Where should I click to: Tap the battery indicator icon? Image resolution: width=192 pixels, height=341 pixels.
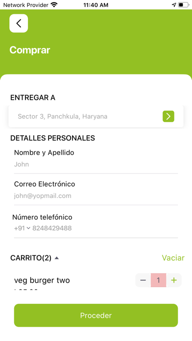[183, 5]
